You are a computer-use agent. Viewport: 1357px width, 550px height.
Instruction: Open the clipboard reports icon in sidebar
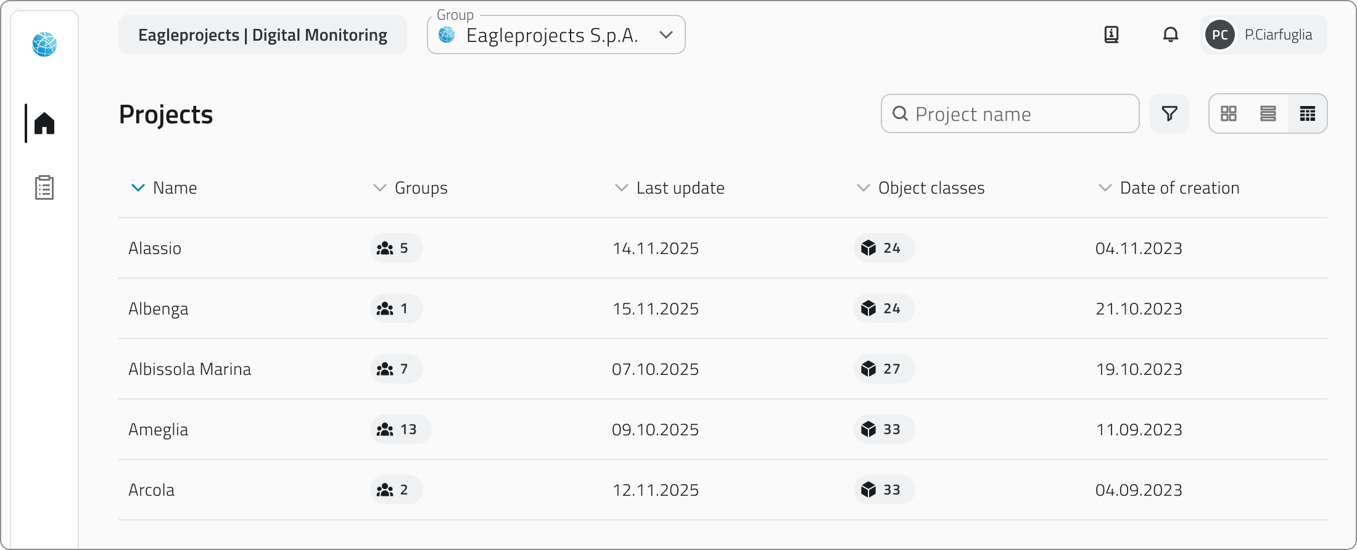[44, 187]
